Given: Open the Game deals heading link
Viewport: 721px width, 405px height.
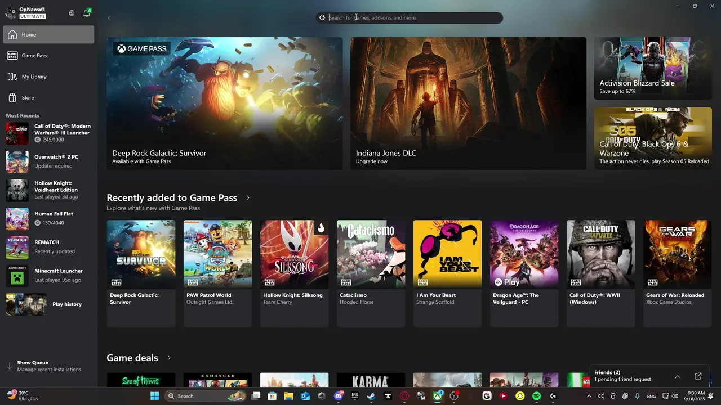Looking at the screenshot, I should click(x=132, y=358).
